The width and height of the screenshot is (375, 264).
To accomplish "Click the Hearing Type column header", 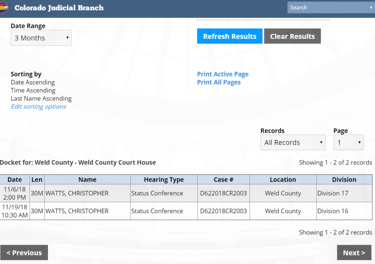I will pyautogui.click(x=164, y=180).
